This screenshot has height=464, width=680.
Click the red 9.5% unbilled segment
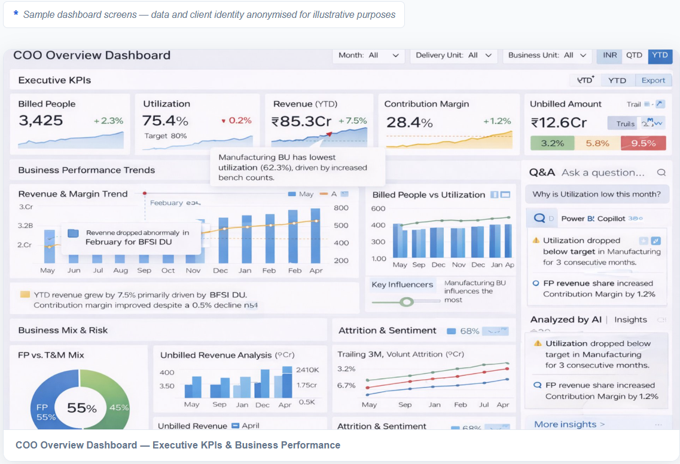643,143
